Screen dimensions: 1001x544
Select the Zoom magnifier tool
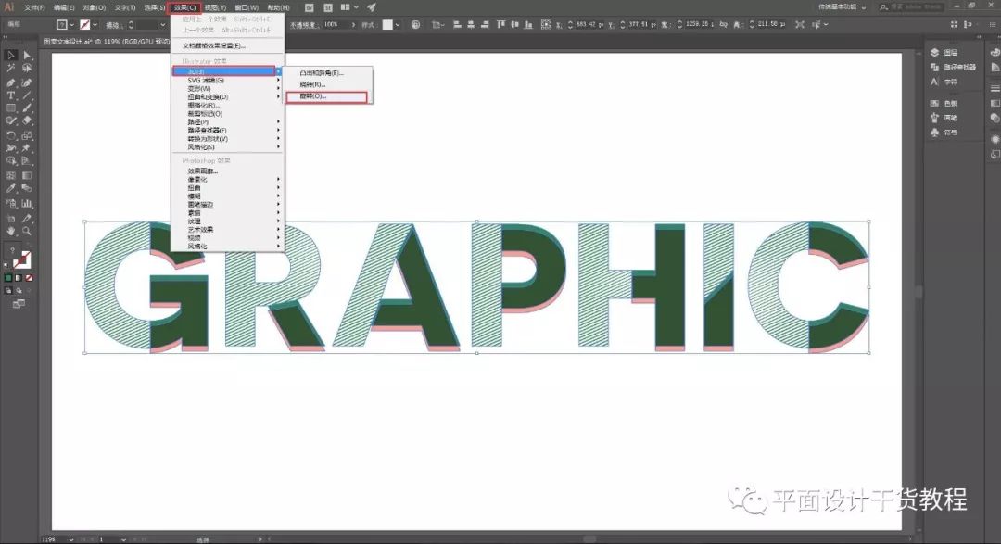27,231
